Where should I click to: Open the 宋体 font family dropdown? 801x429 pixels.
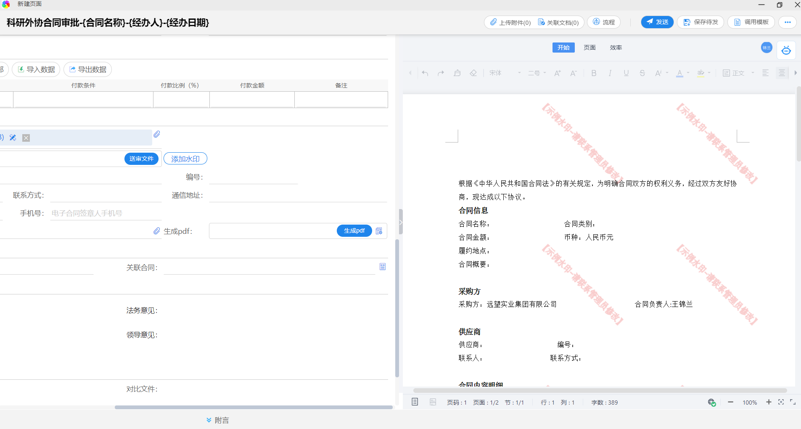pos(505,73)
